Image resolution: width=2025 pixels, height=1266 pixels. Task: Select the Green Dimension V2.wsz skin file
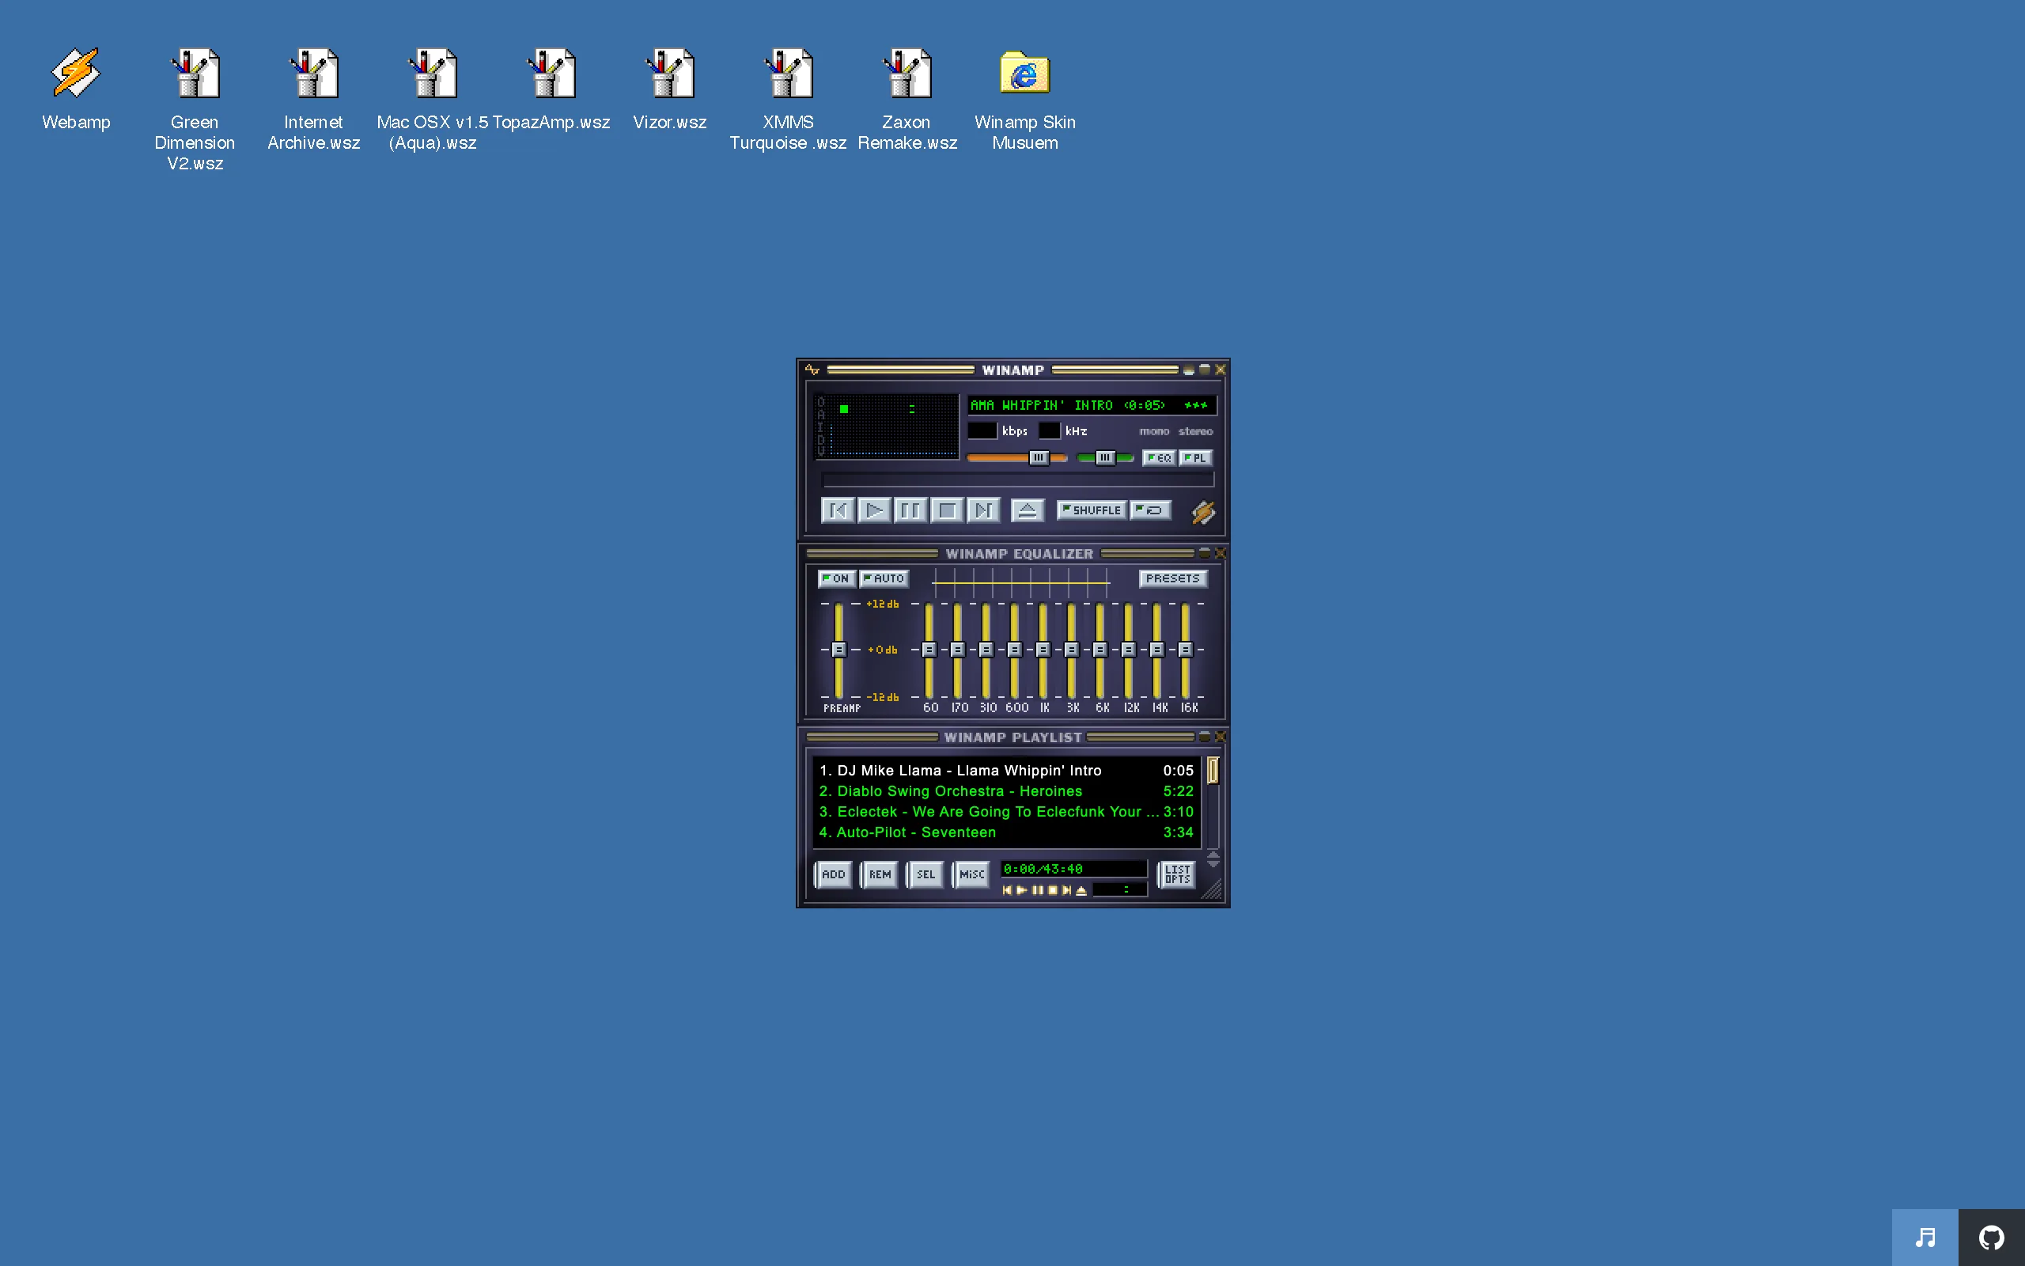click(x=195, y=110)
